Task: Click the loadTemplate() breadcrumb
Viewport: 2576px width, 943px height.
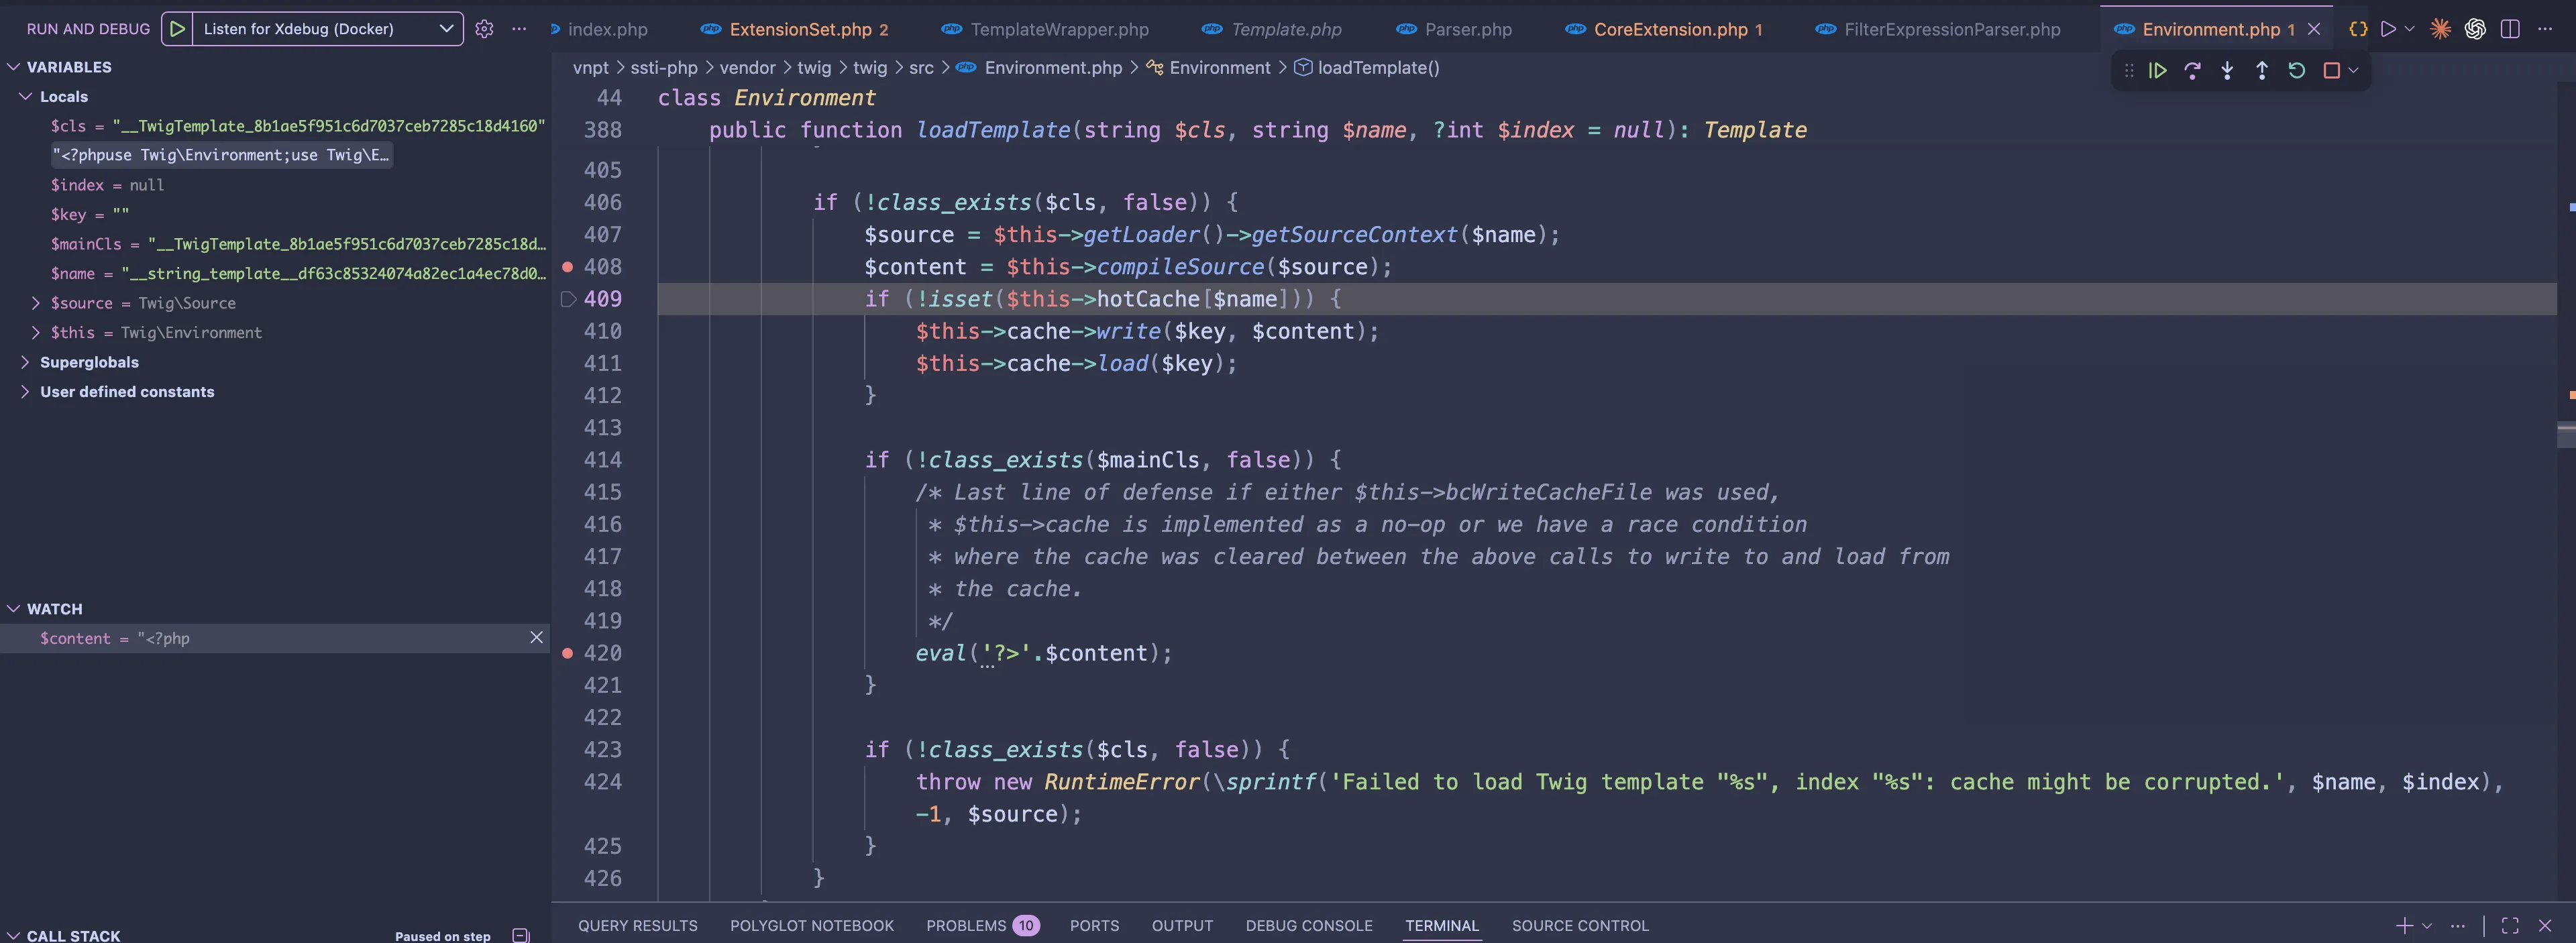Action: coord(1378,68)
